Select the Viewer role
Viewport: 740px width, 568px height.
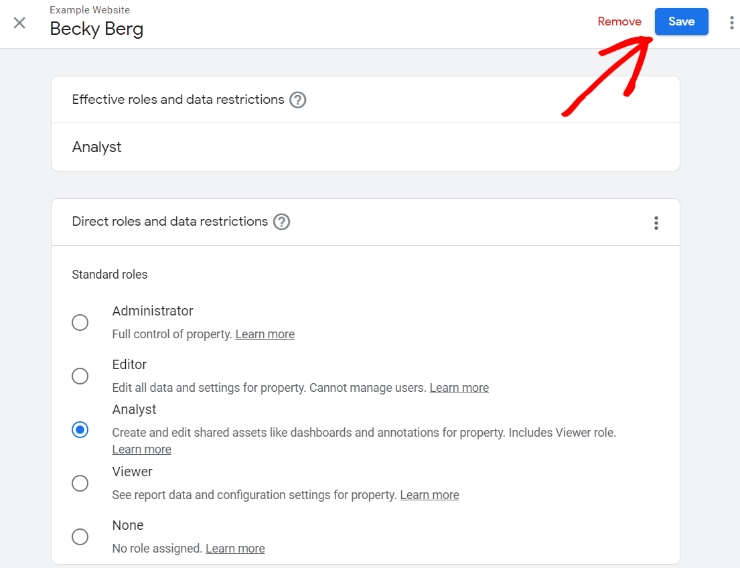point(80,483)
